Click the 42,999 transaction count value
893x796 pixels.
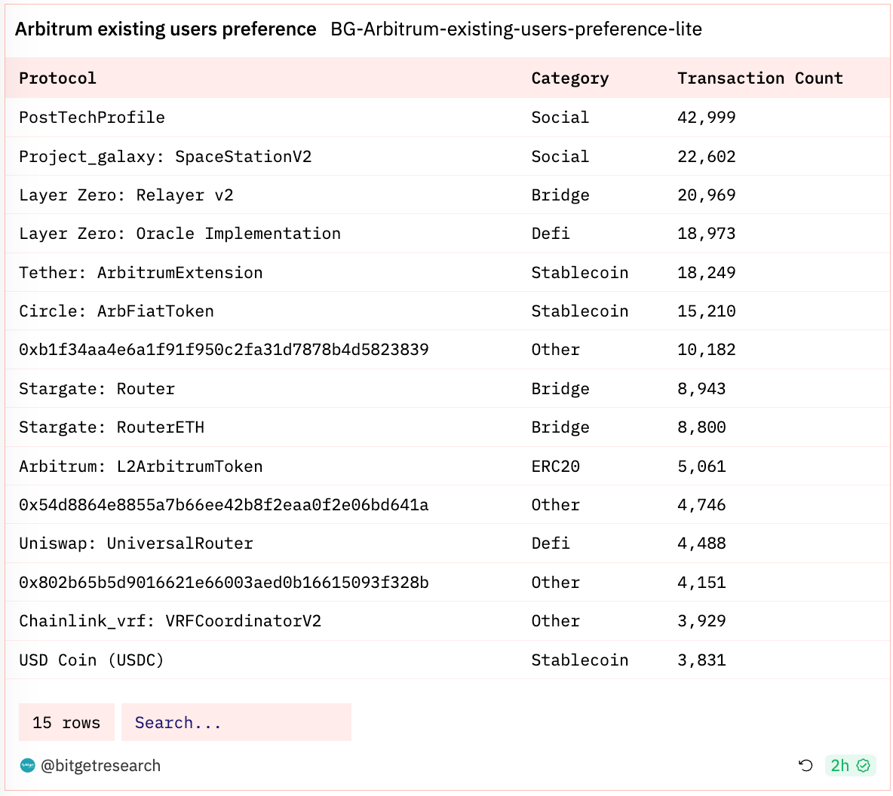706,118
